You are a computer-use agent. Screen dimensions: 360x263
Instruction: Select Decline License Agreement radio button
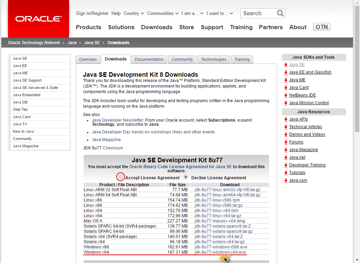[x=186, y=177]
